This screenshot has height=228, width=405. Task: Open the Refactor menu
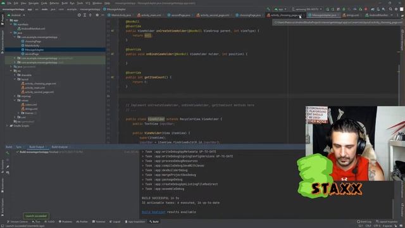[54, 3]
